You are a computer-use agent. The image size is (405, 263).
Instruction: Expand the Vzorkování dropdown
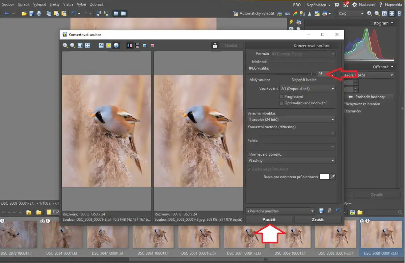coord(307,89)
